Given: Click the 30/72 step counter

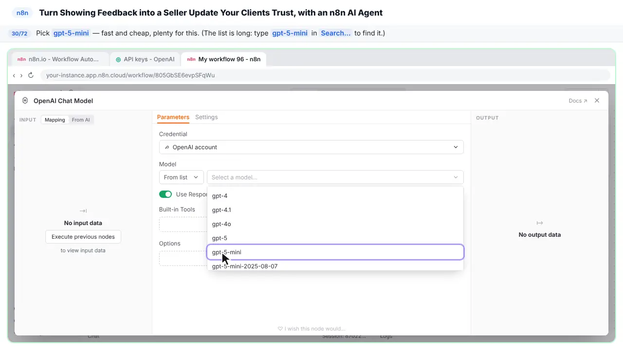Looking at the screenshot, I should [x=19, y=34].
